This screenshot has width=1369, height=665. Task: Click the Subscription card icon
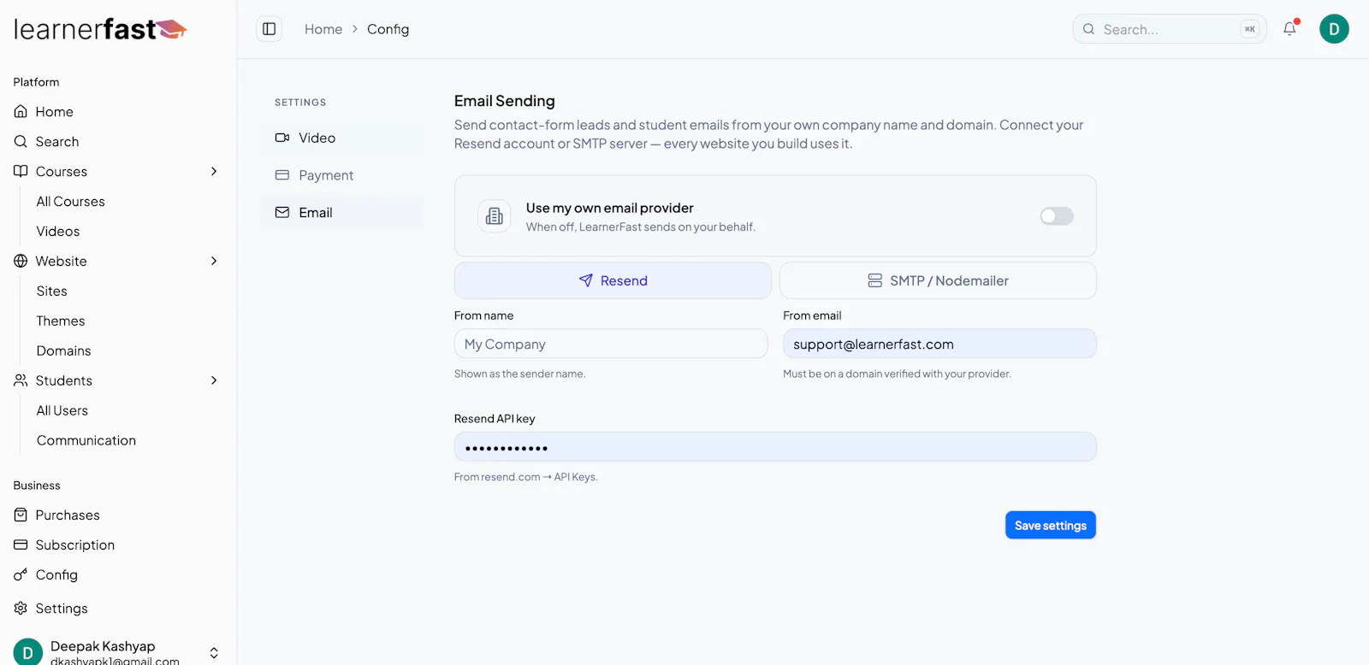pyautogui.click(x=21, y=544)
